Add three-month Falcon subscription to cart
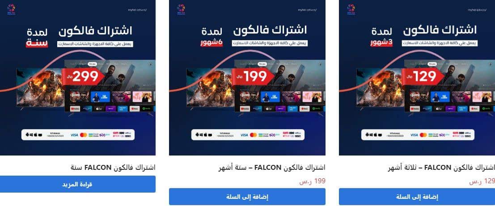This screenshot has height=206, width=495. click(x=417, y=197)
